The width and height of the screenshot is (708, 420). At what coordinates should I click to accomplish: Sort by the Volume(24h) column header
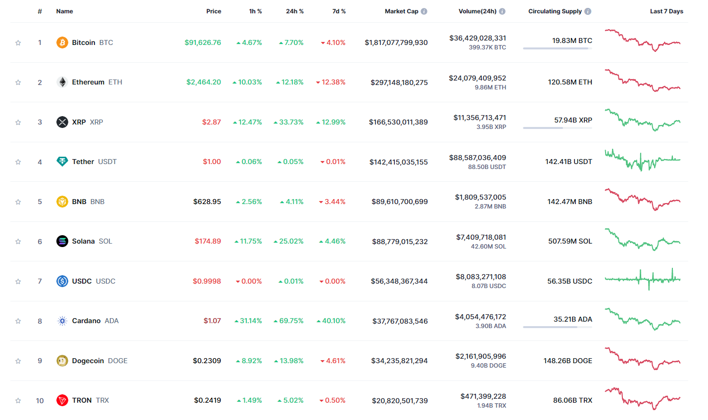click(x=477, y=11)
